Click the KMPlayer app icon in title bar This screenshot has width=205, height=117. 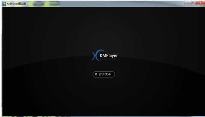point(4,4)
